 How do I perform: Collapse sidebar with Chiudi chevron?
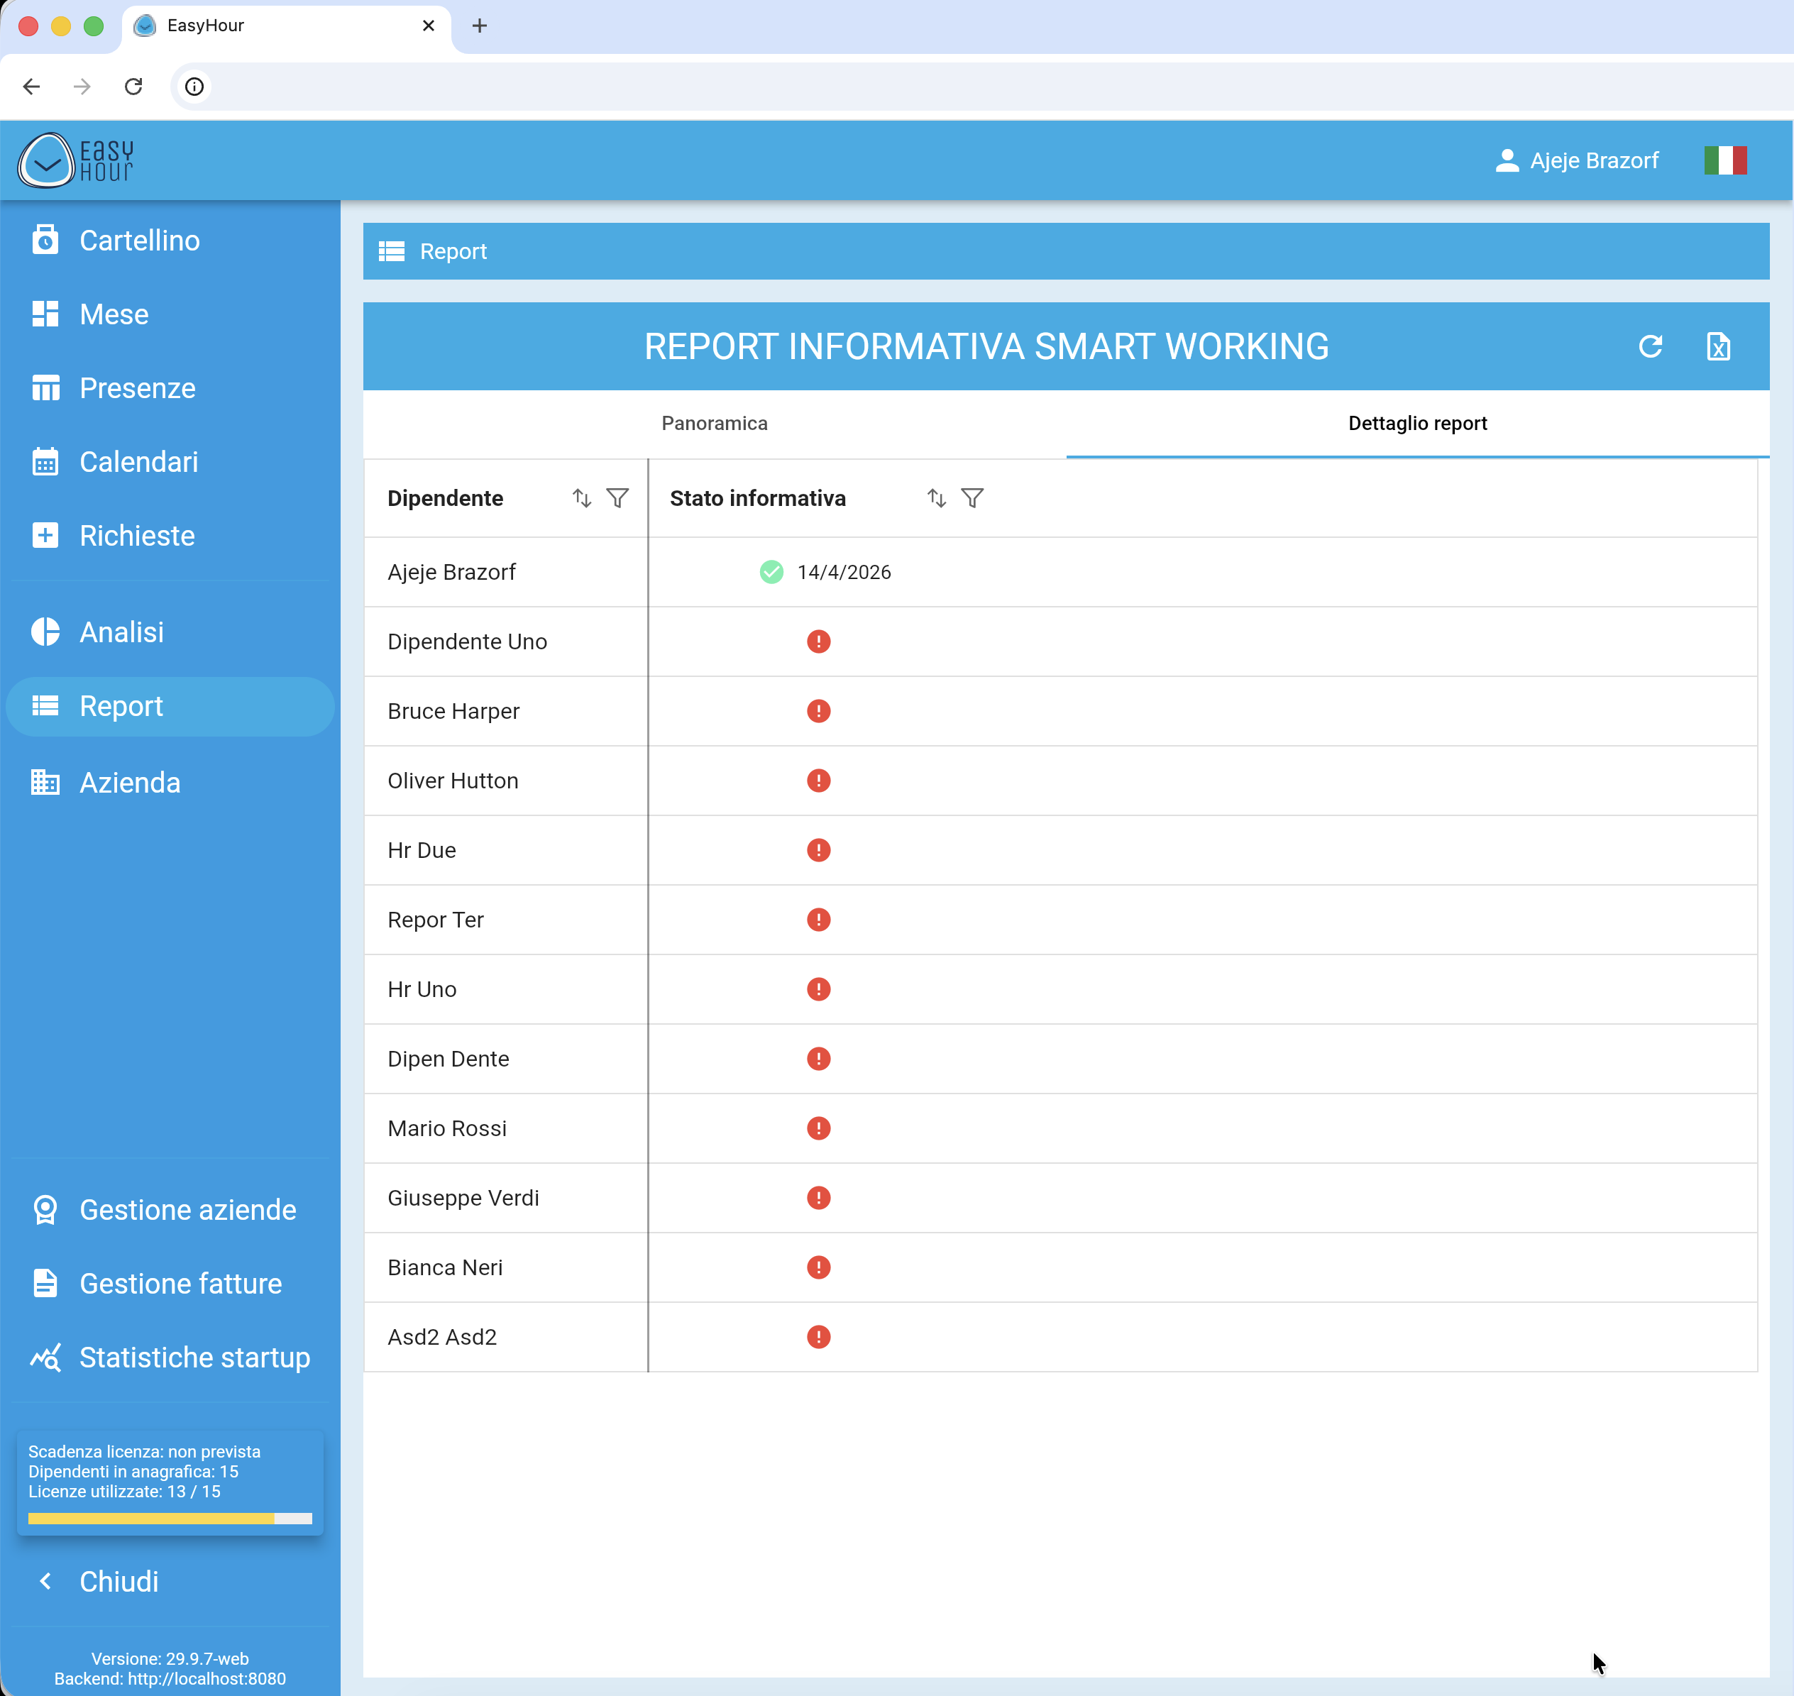[45, 1581]
